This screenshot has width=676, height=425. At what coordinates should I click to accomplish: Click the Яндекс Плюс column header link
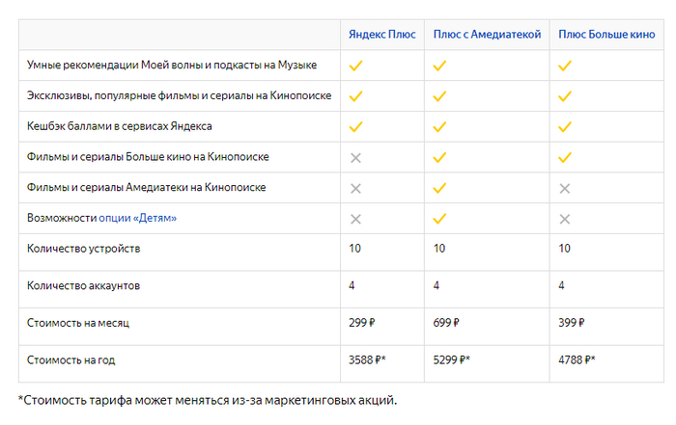382,35
